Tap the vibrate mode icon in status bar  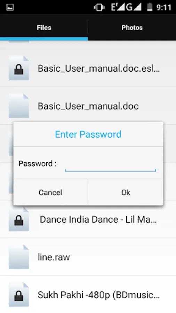[x=99, y=7]
